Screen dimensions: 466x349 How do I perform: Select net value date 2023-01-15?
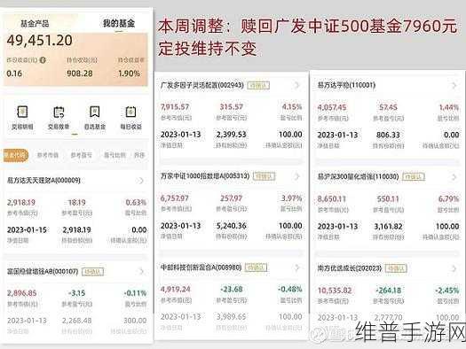point(27,230)
